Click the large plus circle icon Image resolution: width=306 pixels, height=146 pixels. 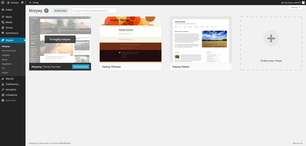pyautogui.click(x=271, y=38)
